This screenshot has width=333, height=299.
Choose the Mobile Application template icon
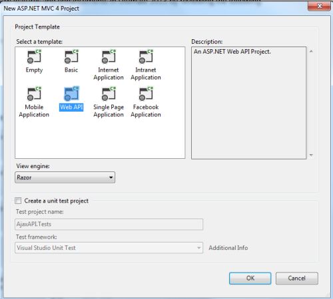pyautogui.click(x=34, y=94)
